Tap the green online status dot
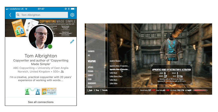 tap(50, 47)
